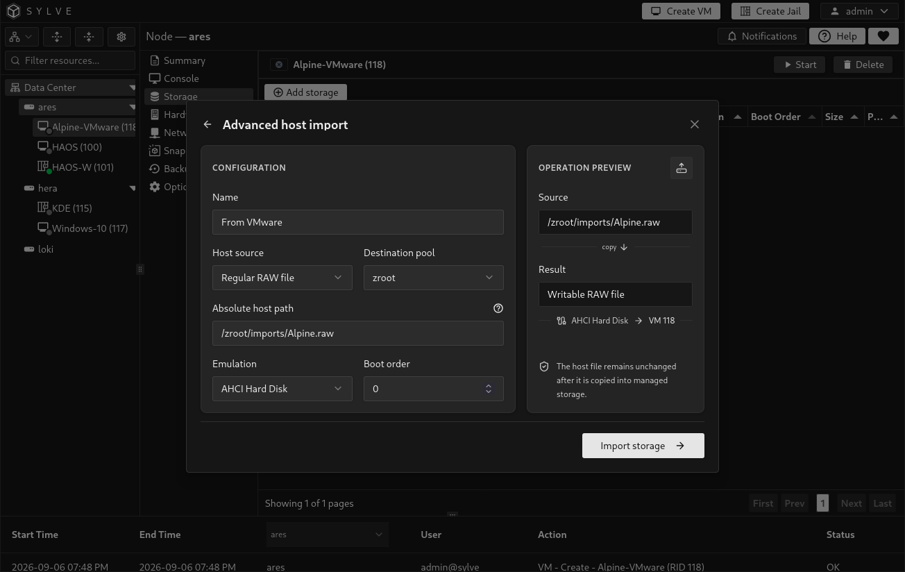Screen dimensions: 905x572
Task: Go back using the dialog arrow icon
Action: (x=208, y=125)
